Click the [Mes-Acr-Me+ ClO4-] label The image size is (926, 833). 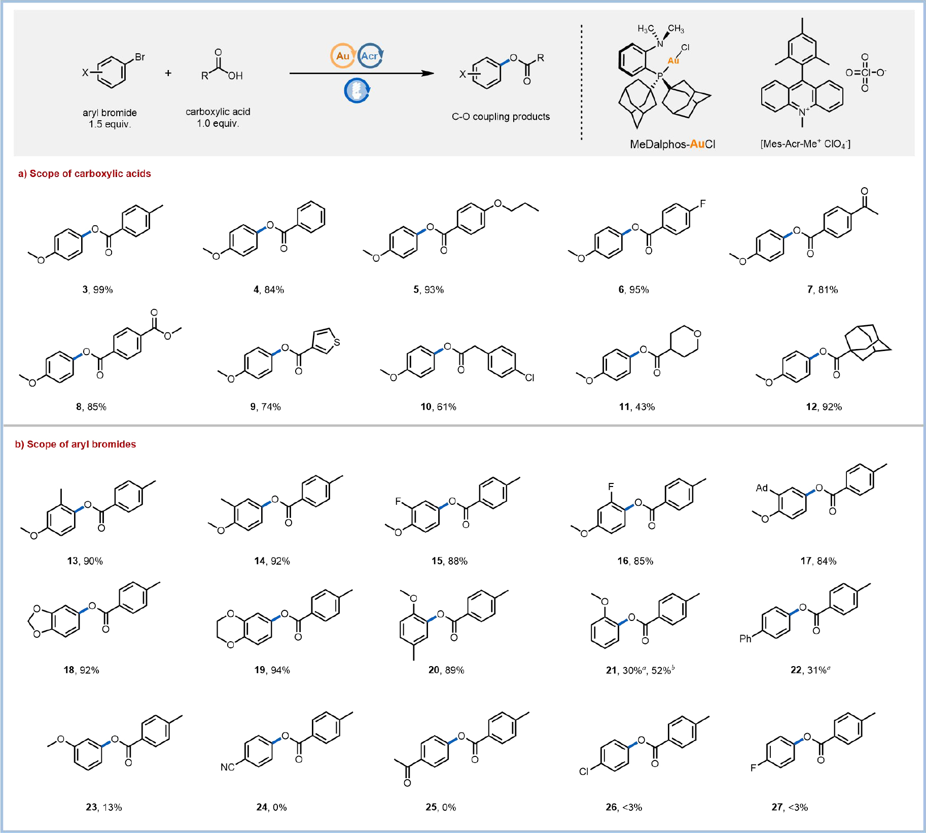pos(805,144)
